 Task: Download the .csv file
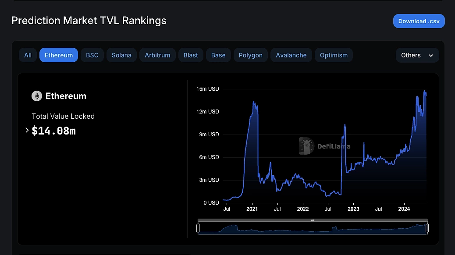point(419,21)
